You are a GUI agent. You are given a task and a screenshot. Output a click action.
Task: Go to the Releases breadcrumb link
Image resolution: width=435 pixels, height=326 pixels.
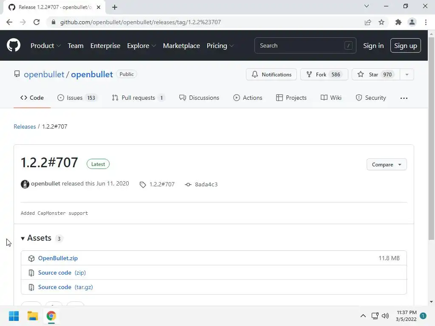tap(25, 126)
